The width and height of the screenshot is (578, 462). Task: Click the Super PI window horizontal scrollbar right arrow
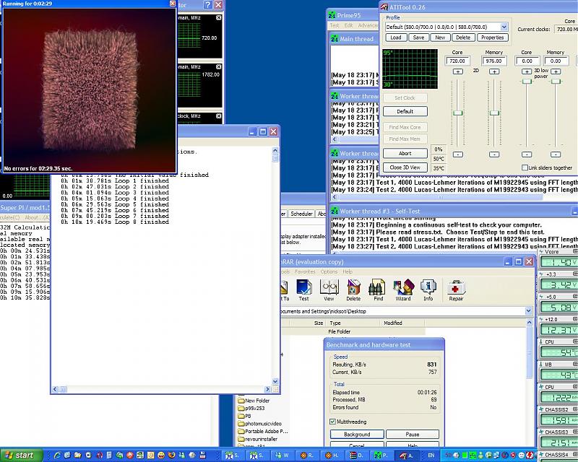click(267, 389)
